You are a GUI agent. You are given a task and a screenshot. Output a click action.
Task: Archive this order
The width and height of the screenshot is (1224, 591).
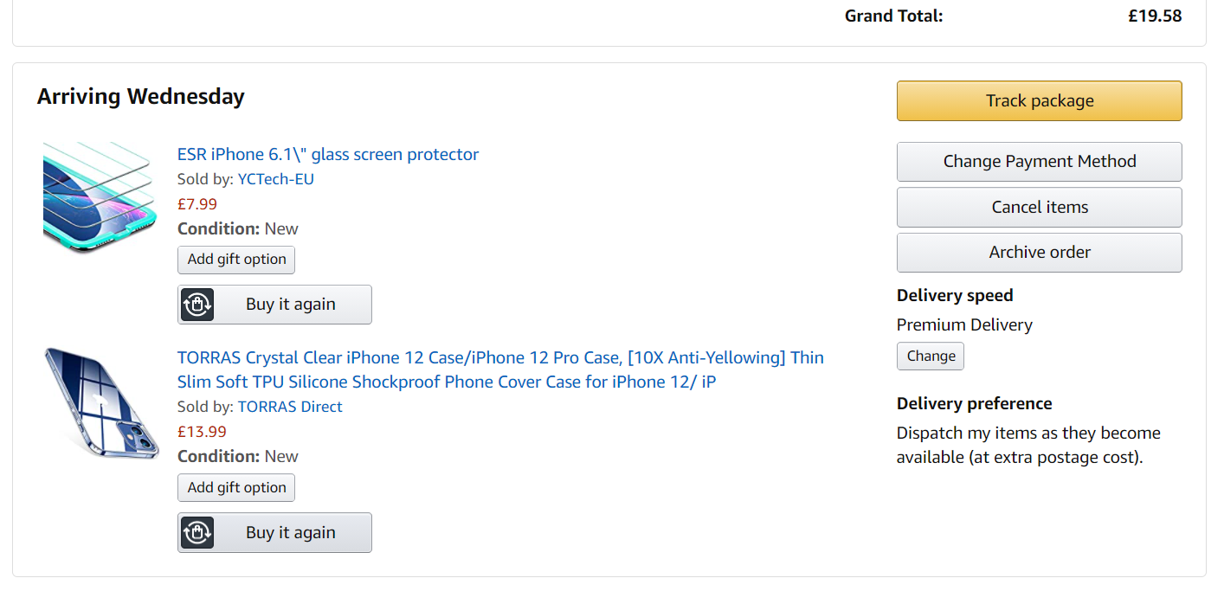click(x=1040, y=253)
